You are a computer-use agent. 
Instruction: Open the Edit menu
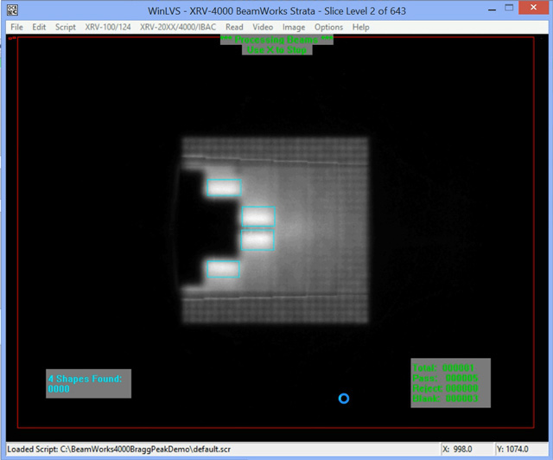point(39,27)
